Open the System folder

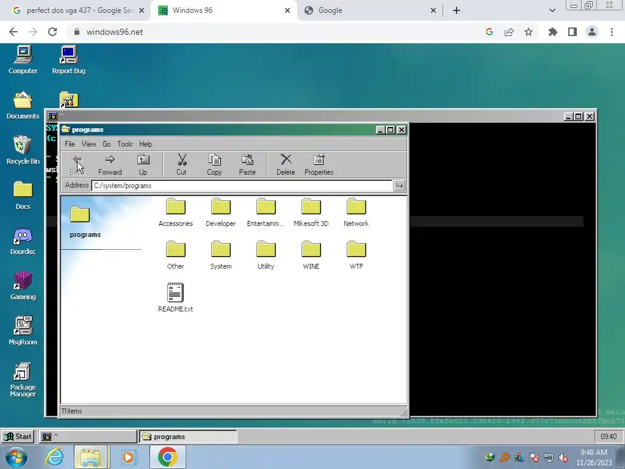point(220,255)
